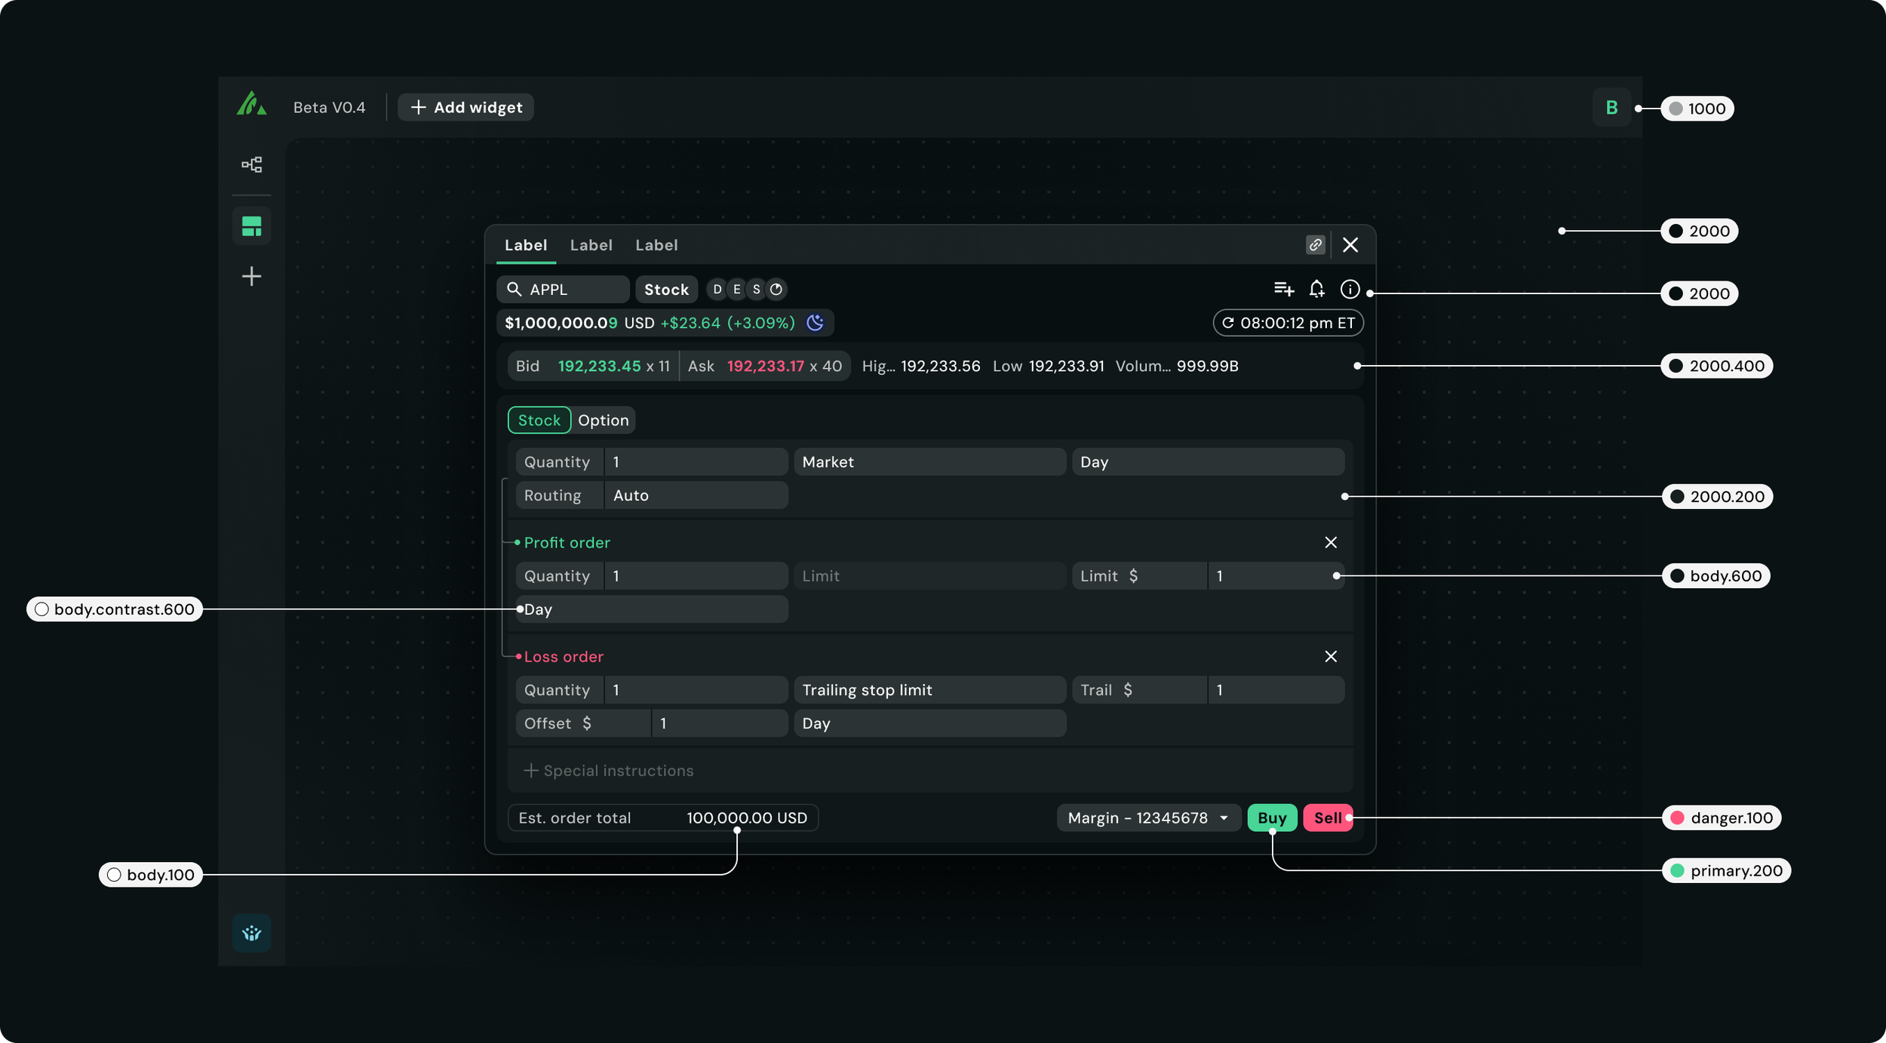This screenshot has height=1043, width=1886.
Task: Expand the Margin - 12345678 account dropdown
Action: click(1148, 818)
